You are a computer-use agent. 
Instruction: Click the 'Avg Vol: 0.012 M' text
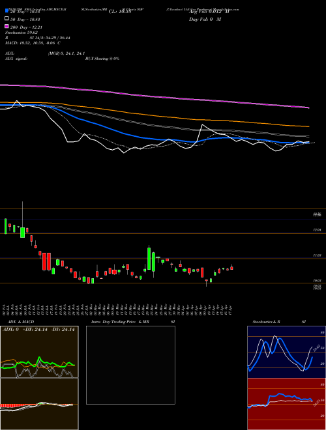coord(209,12)
